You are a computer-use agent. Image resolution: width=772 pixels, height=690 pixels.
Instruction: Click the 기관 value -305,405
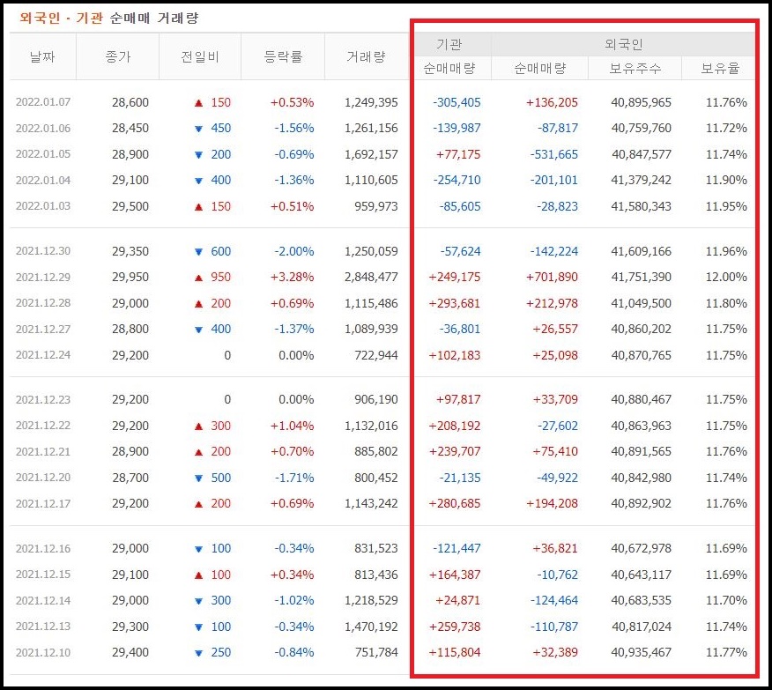point(457,102)
